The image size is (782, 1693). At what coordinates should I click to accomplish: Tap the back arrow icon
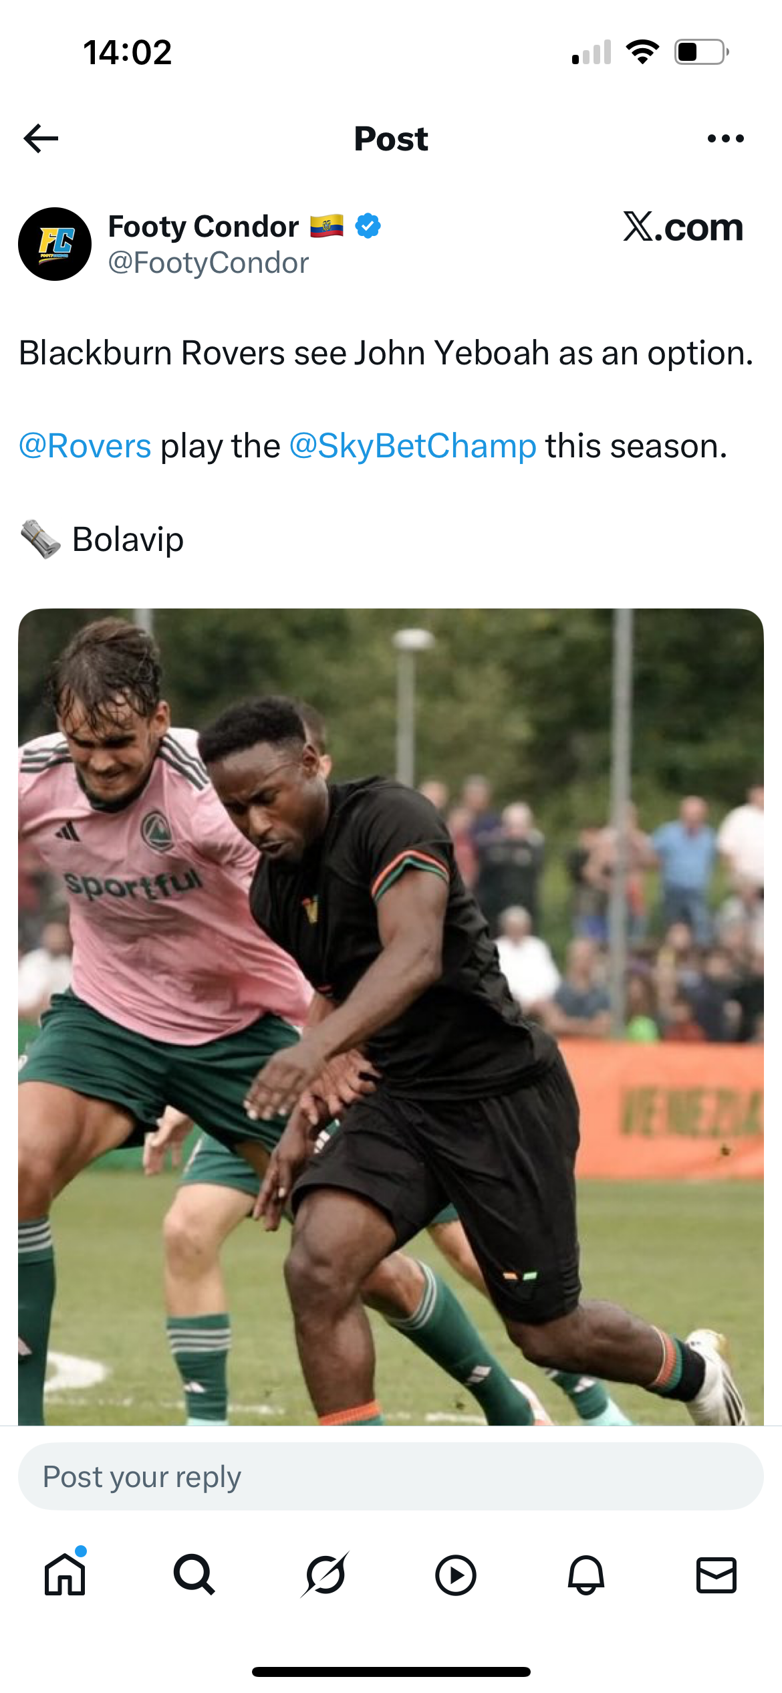click(41, 138)
